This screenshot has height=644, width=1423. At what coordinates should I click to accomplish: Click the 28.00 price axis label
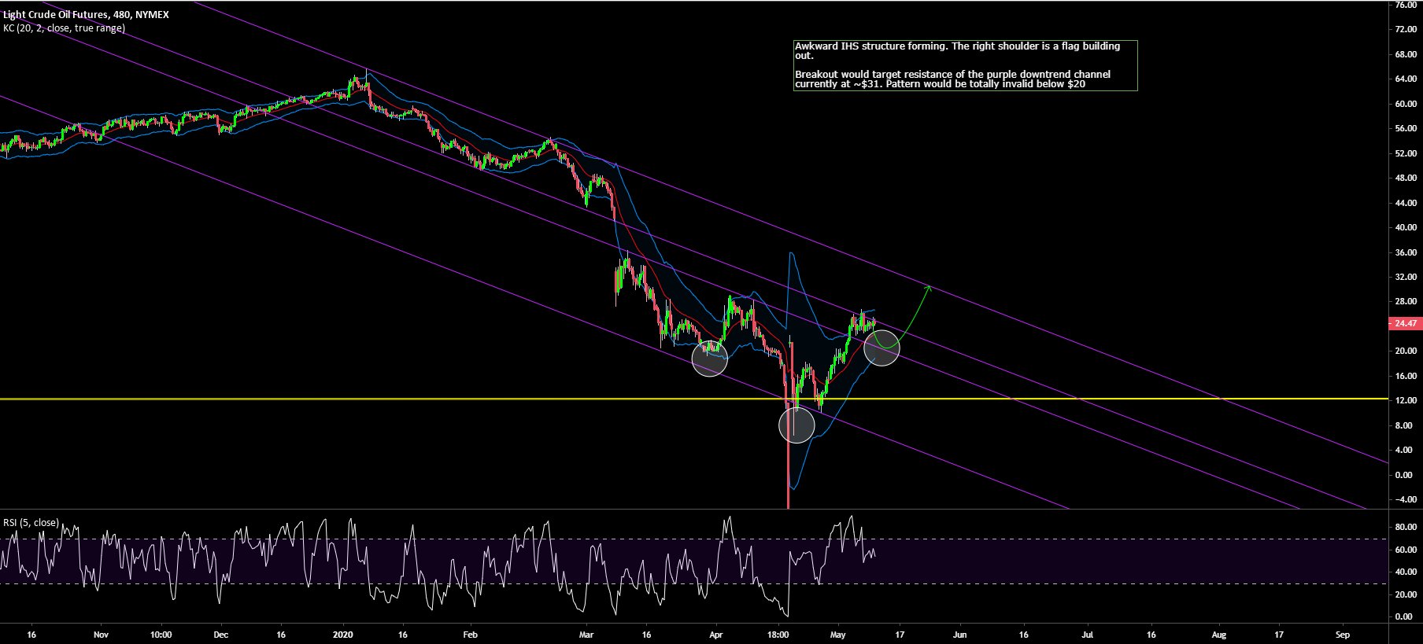click(1406, 302)
